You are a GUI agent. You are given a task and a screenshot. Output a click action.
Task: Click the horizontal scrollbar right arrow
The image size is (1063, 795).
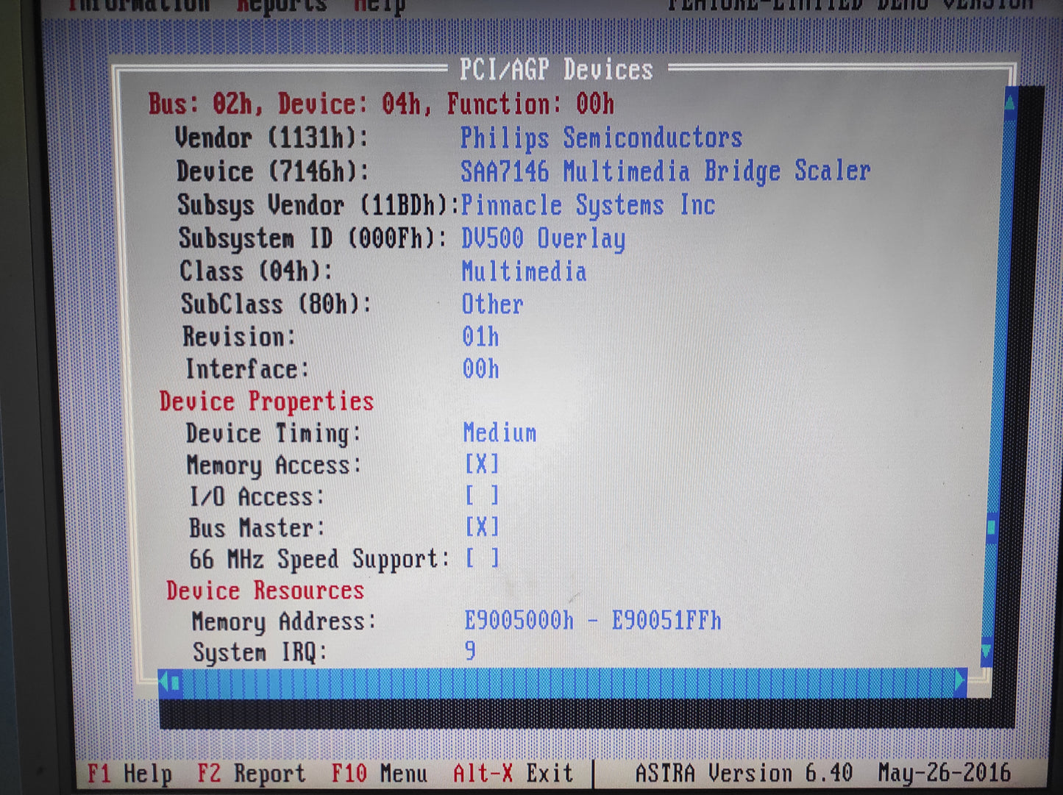[x=959, y=682]
